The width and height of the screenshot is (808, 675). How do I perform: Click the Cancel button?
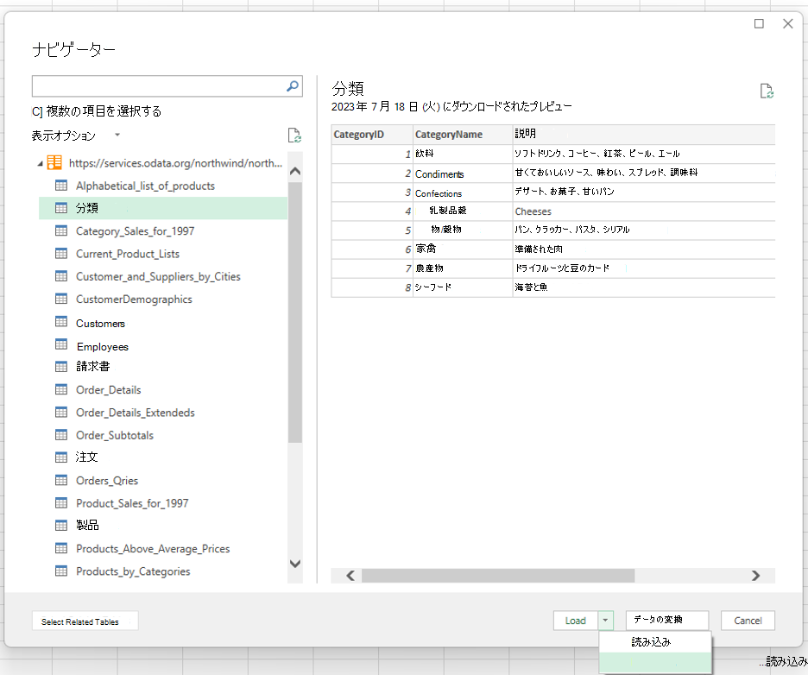click(748, 621)
